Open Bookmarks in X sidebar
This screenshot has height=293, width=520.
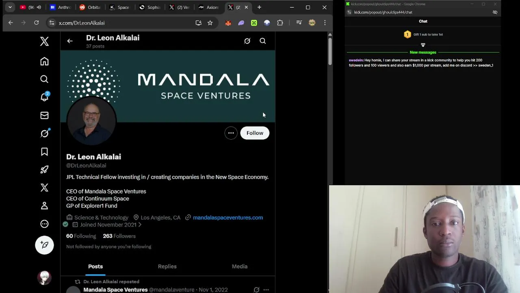[44, 152]
